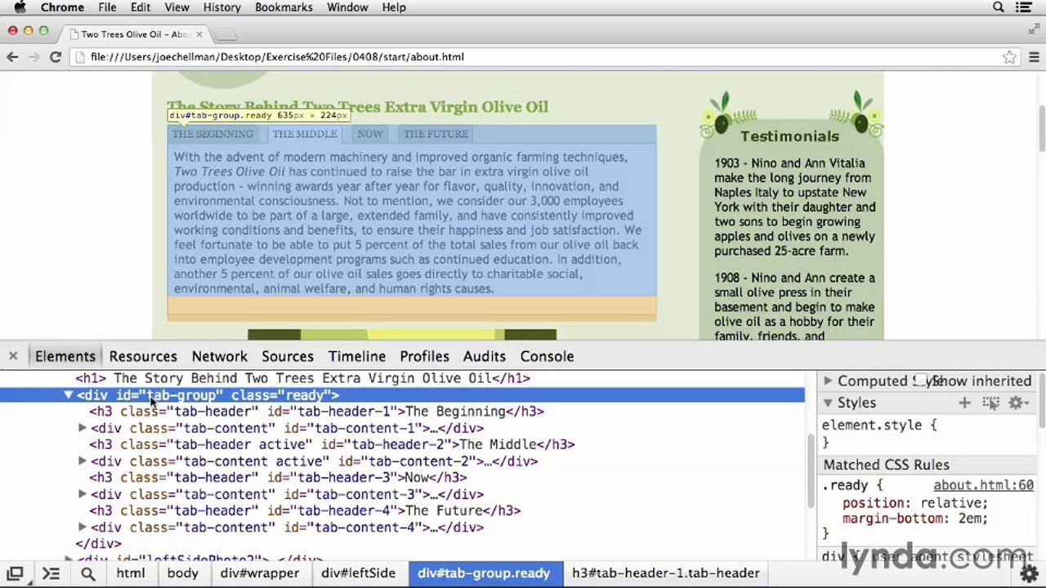Open the Apple menu
The width and height of the screenshot is (1046, 588).
20,7
